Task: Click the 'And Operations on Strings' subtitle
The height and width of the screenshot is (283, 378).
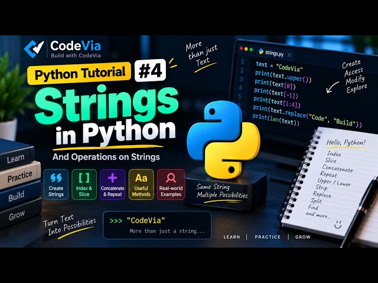Action: pyautogui.click(x=106, y=157)
